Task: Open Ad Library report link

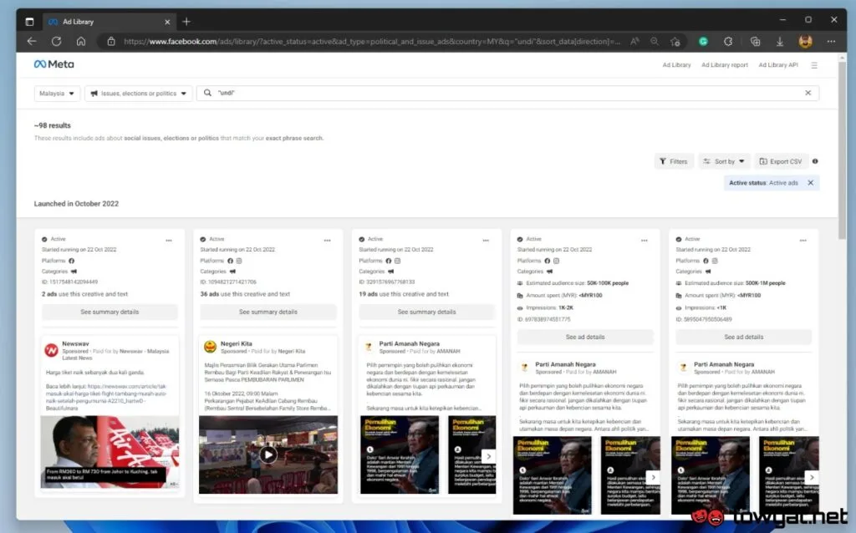Action: click(725, 65)
